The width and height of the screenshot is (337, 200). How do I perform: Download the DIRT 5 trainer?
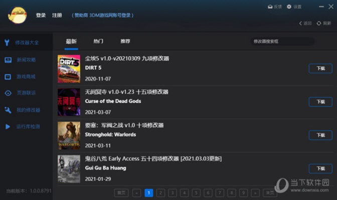(x=320, y=68)
